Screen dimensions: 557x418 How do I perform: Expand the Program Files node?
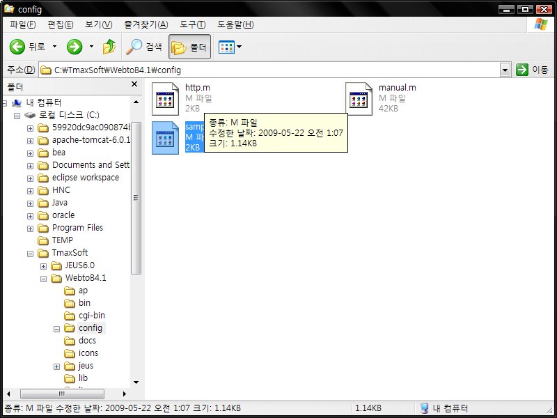(30, 229)
